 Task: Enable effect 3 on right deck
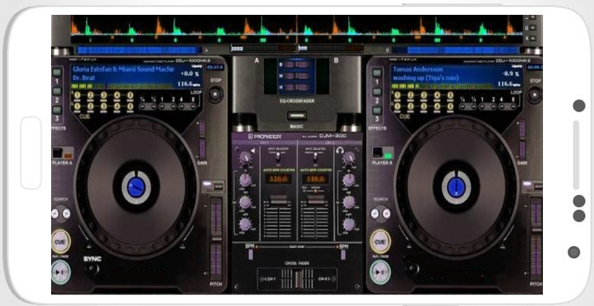376,110
